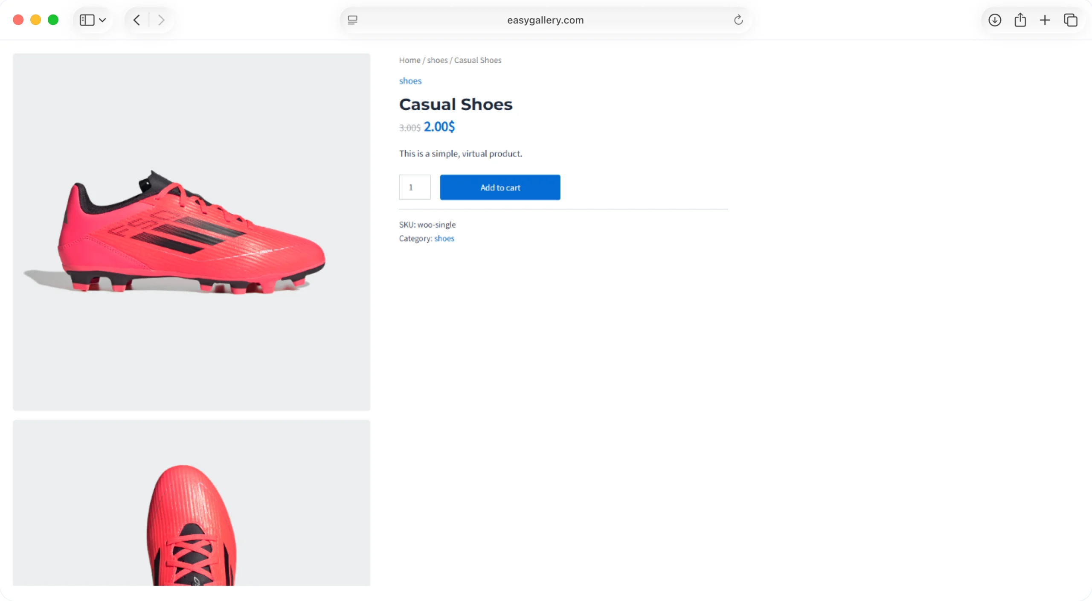Screen dimensions: 1092x601
Task: Click the quantity input field
Action: 415,187
